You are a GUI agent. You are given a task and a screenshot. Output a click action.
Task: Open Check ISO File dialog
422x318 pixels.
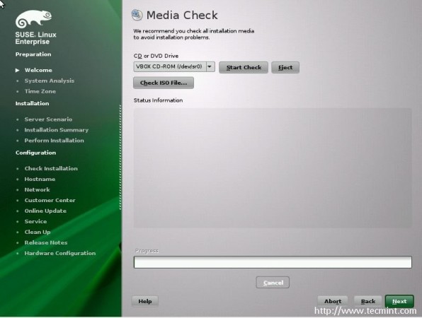pos(164,83)
